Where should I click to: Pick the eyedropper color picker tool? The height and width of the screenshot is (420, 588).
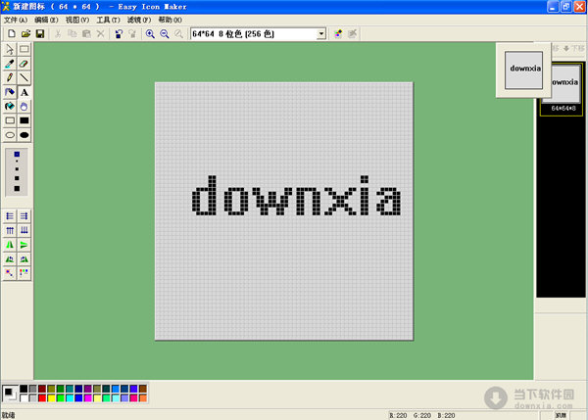coord(10,64)
